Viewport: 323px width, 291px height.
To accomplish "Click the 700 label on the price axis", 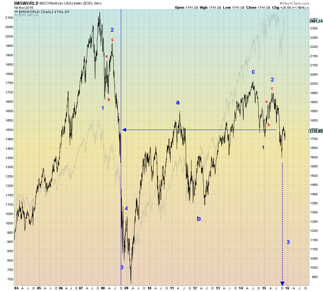I will point(10,279).
